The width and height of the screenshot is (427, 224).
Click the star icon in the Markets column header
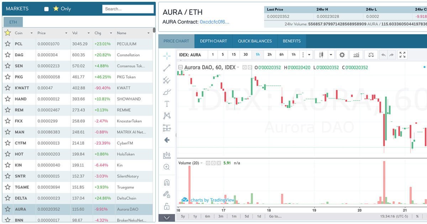[7, 33]
